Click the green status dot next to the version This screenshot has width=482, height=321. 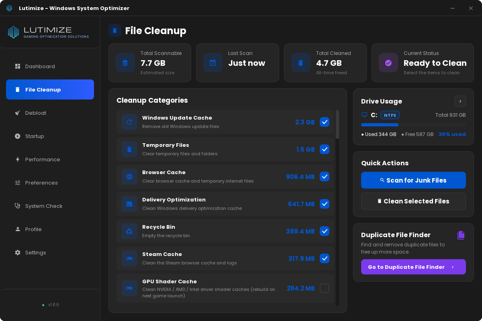[x=43, y=305]
